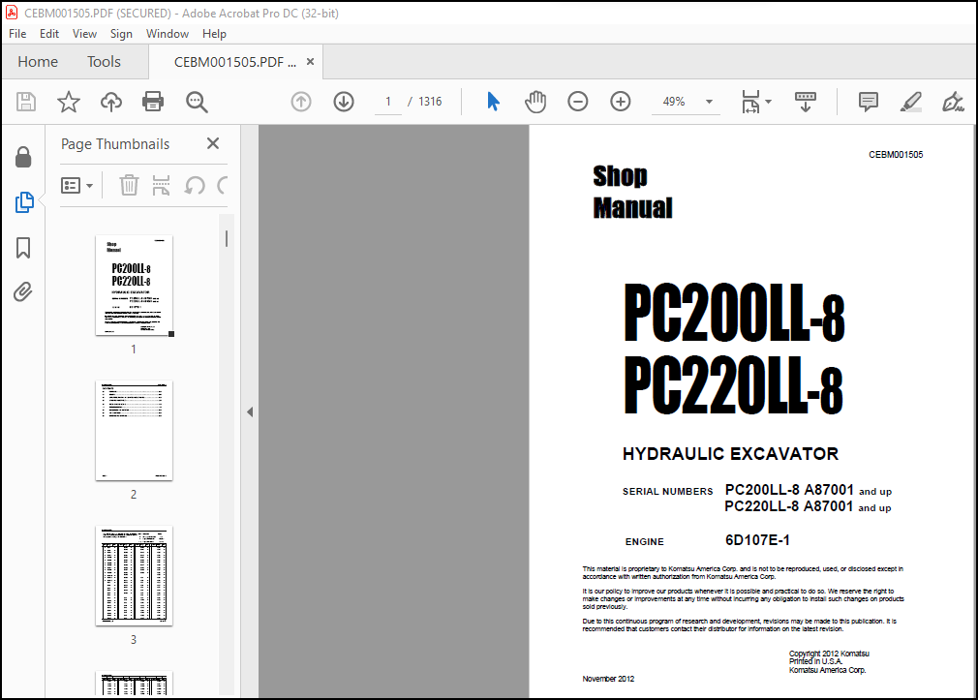The width and height of the screenshot is (978, 700).
Task: Rotate pages counterclockwise in thumbnails panel
Action: click(195, 185)
